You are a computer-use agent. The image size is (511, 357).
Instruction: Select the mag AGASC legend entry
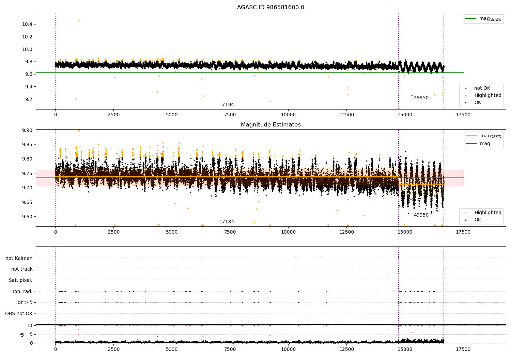click(x=484, y=19)
